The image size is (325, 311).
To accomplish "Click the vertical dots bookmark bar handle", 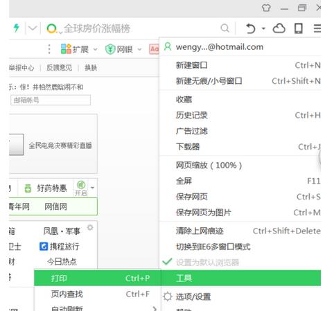I will (x=49, y=49).
